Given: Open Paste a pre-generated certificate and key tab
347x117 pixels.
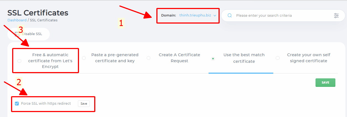Looking at the screenshot, I should pyautogui.click(x=115, y=58).
